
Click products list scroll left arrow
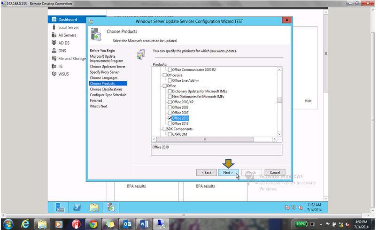point(154,139)
